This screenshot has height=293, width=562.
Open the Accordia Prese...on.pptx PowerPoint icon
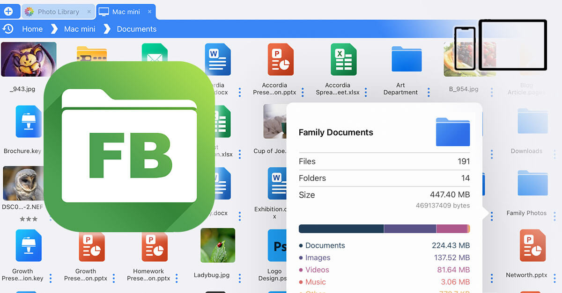click(x=281, y=59)
